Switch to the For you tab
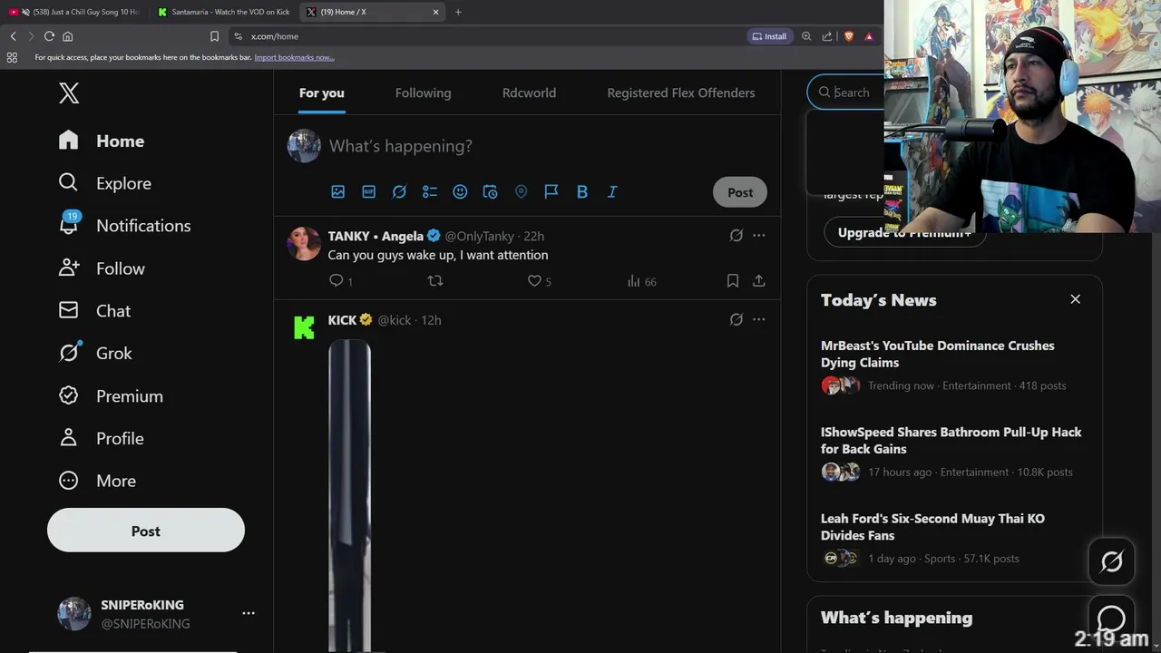This screenshot has width=1161, height=653. click(x=322, y=93)
